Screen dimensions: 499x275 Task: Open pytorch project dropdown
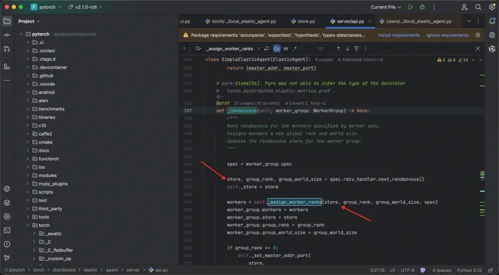46,7
